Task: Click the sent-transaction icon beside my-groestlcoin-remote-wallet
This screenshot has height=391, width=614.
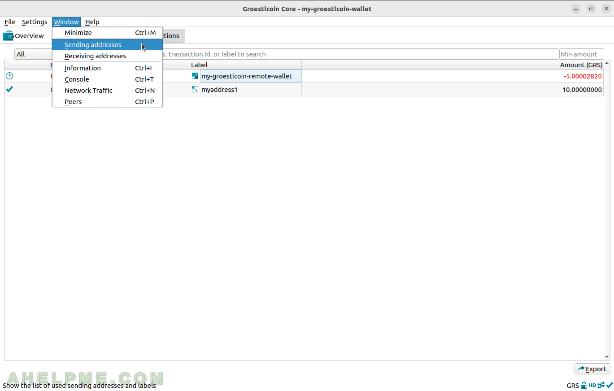Action: click(195, 76)
